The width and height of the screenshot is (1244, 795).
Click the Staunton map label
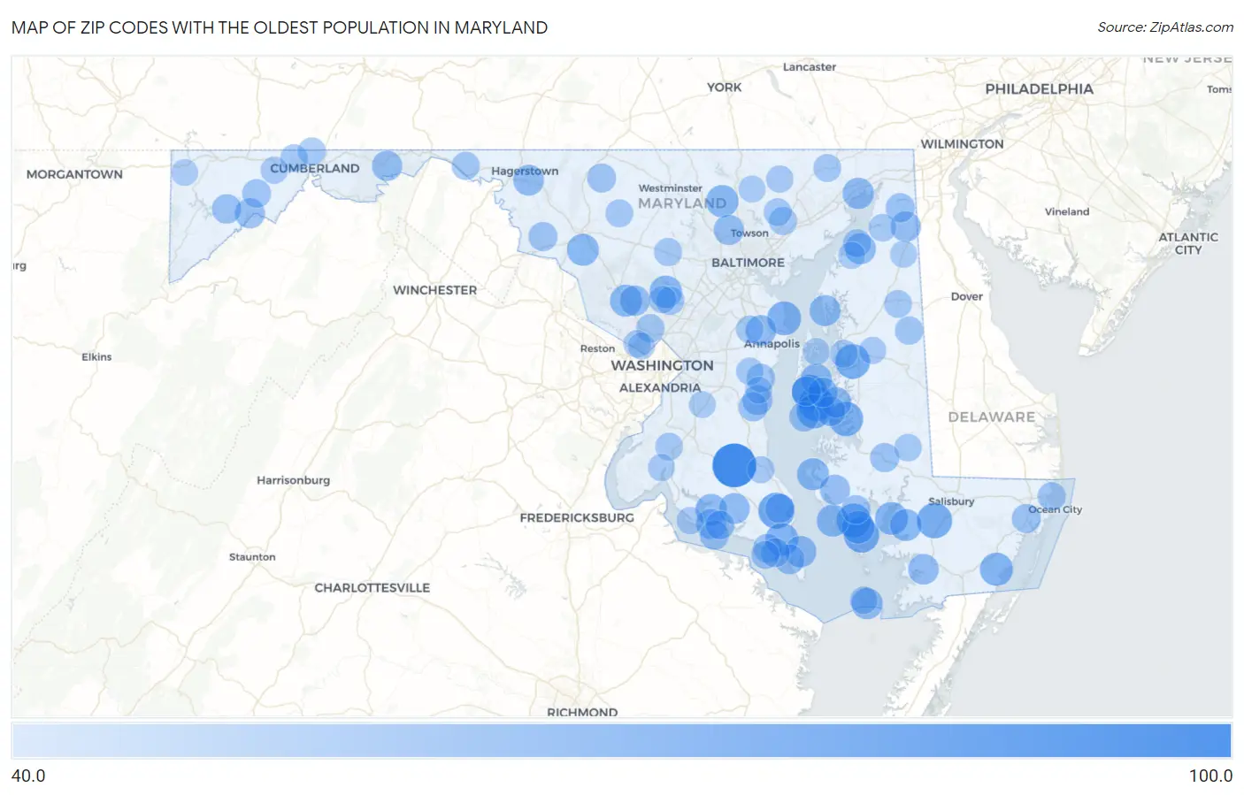pos(252,556)
